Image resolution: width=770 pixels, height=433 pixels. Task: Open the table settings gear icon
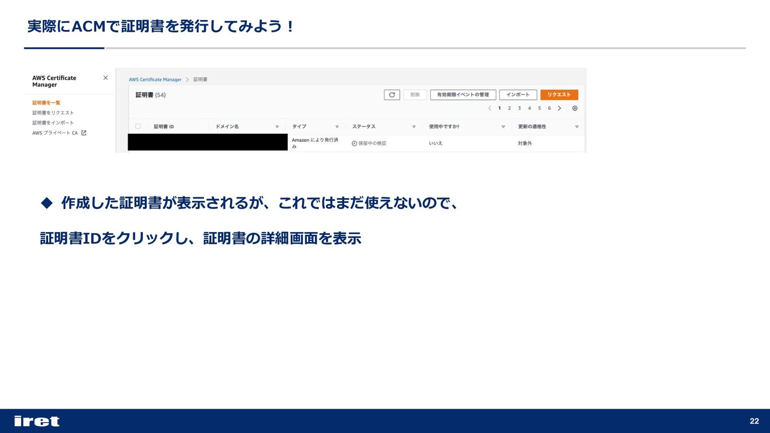[x=575, y=108]
